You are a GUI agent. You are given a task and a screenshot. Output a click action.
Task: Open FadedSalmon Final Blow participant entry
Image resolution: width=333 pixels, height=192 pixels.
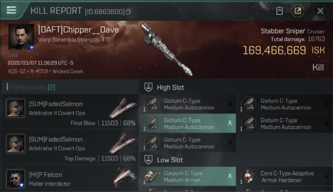coord(70,112)
